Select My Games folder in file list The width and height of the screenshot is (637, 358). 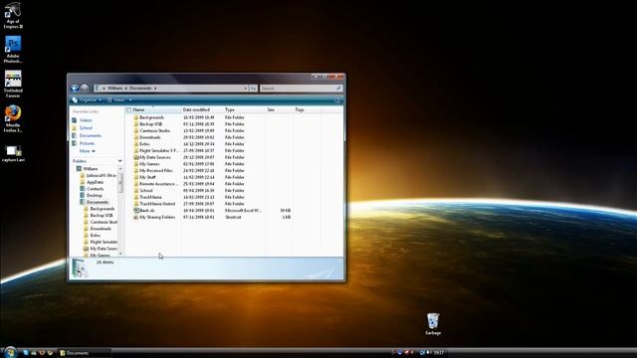point(149,164)
